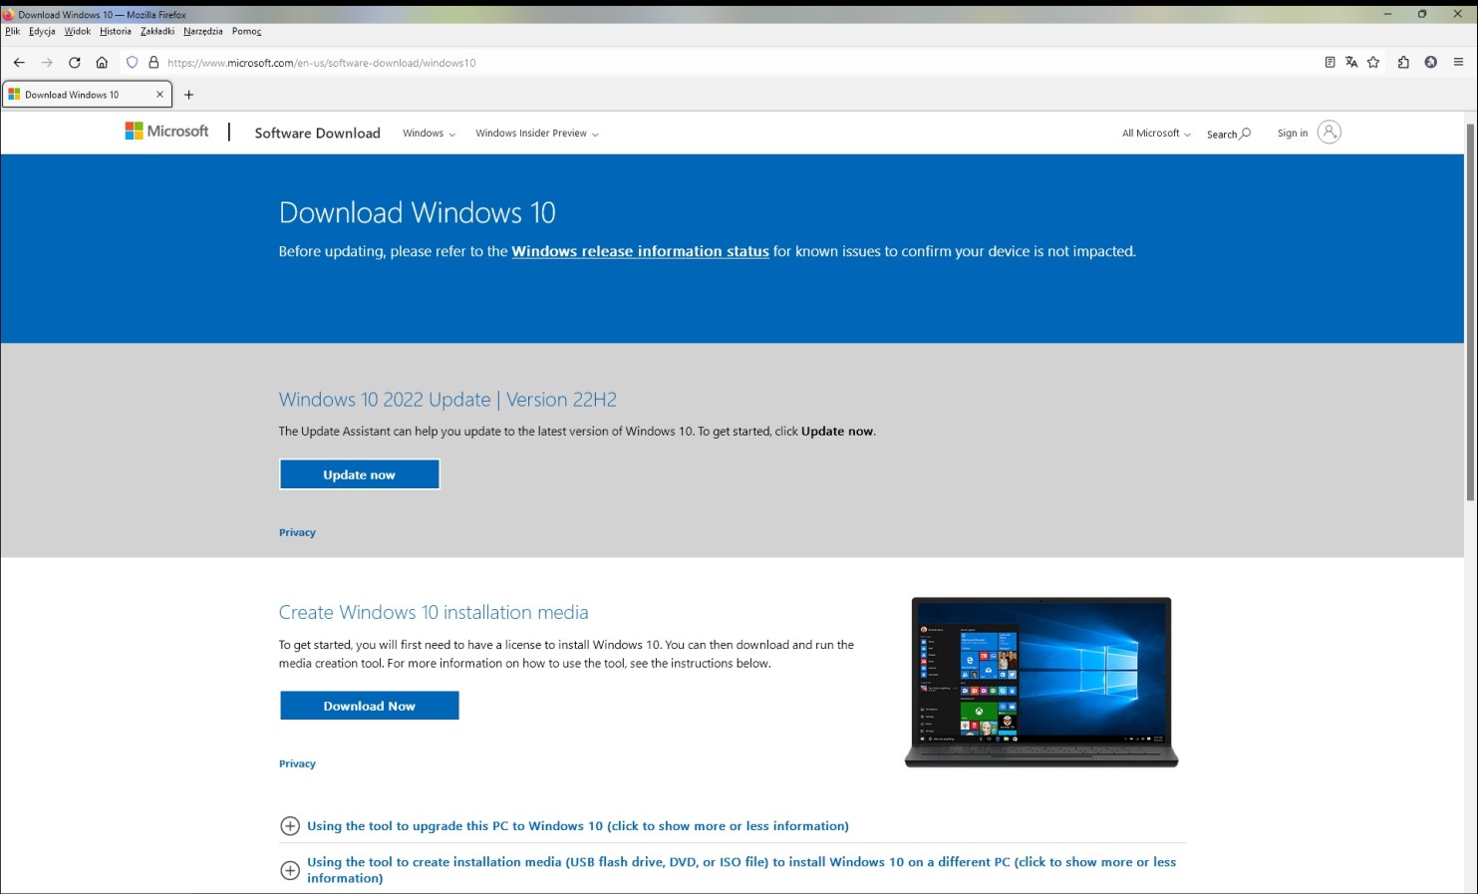Viewport: 1478px width, 894px height.
Task: Click the 'Download Windows 10' banner heading
Action: tap(417, 212)
